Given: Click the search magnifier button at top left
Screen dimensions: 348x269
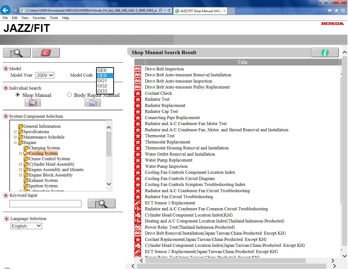Looking at the screenshot, I should tap(17, 53).
